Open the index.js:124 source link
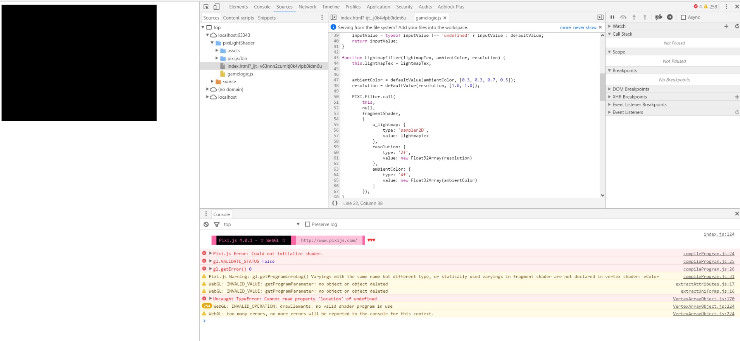Image resolution: width=740 pixels, height=341 pixels. tap(719, 234)
